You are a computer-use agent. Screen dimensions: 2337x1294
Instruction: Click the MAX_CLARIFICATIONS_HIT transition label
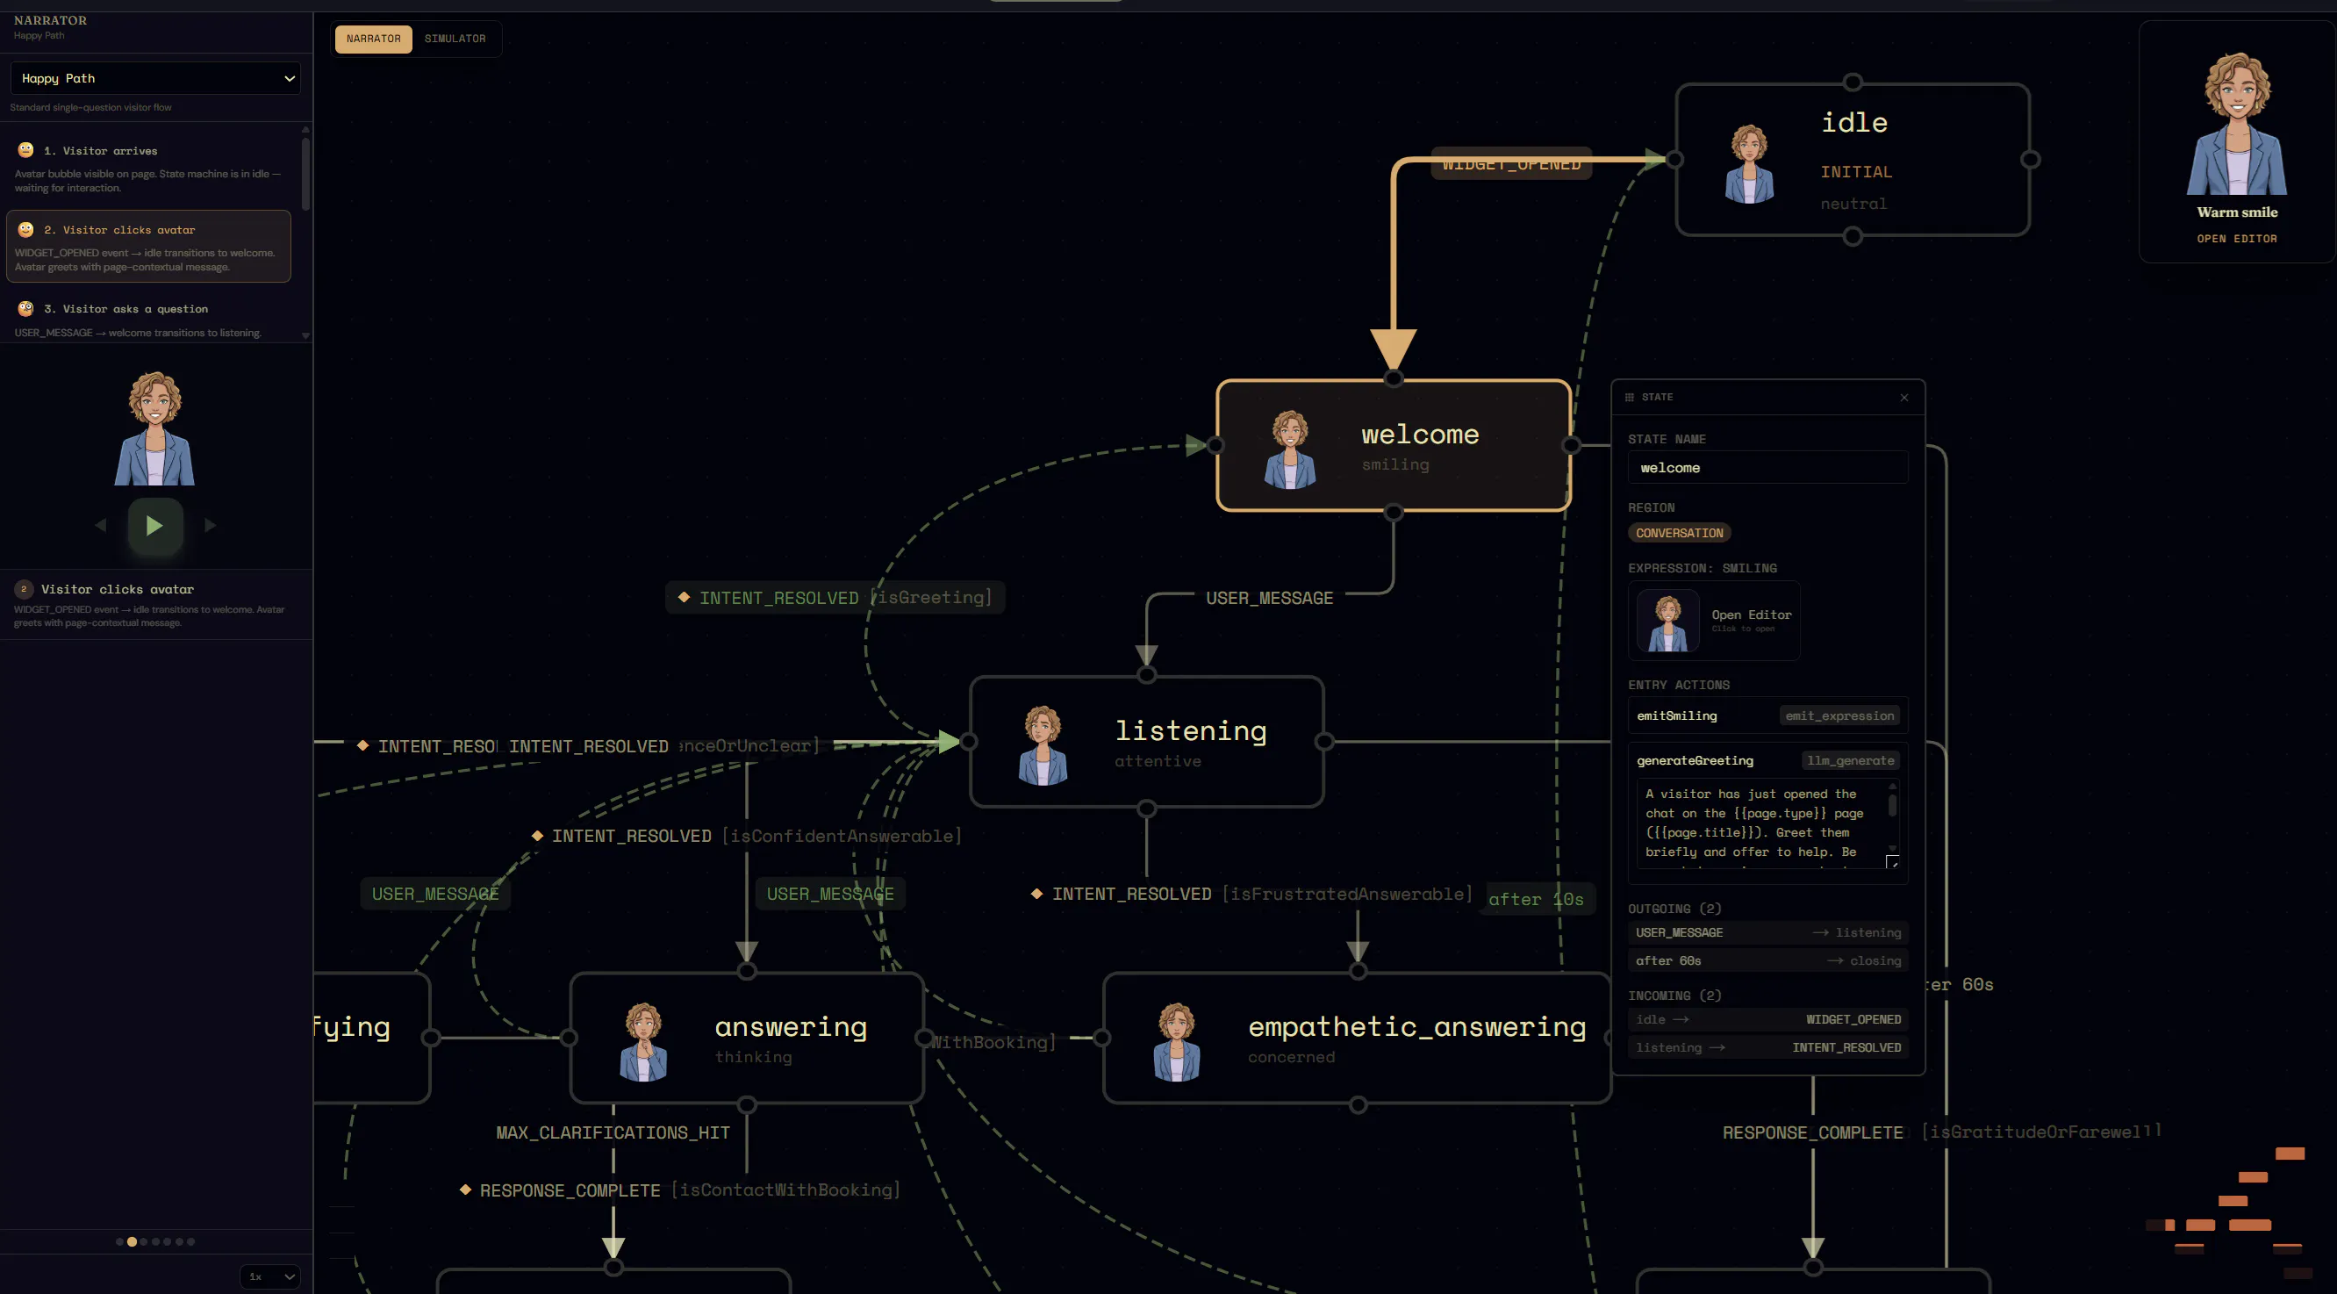point(613,1132)
